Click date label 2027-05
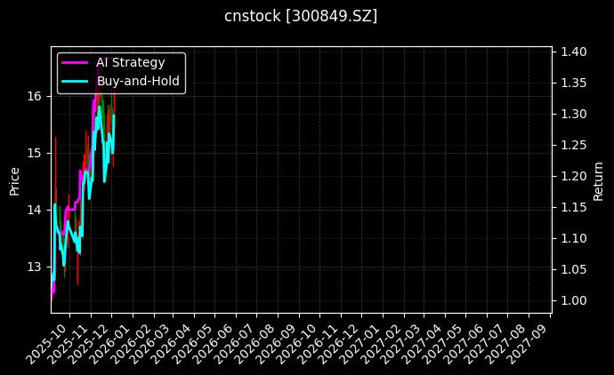 tap(443, 343)
